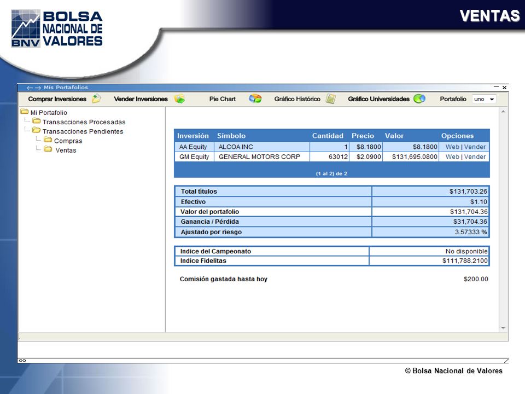Select Transacciones Pendientes tree node

tap(83, 131)
